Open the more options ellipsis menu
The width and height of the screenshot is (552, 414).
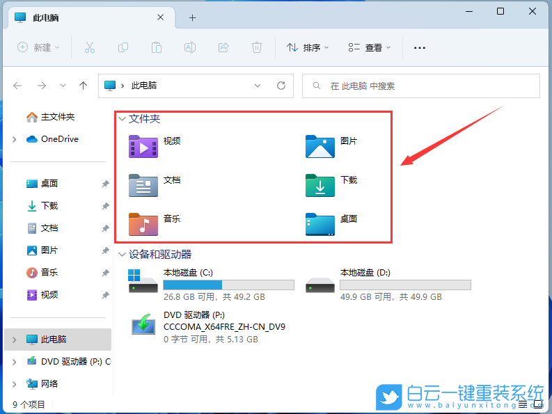[419, 47]
